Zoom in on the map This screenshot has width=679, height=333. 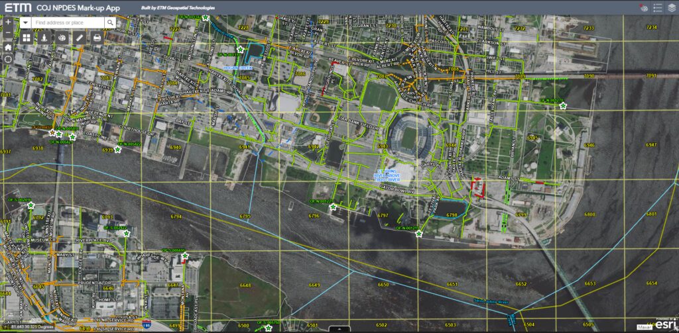point(8,22)
